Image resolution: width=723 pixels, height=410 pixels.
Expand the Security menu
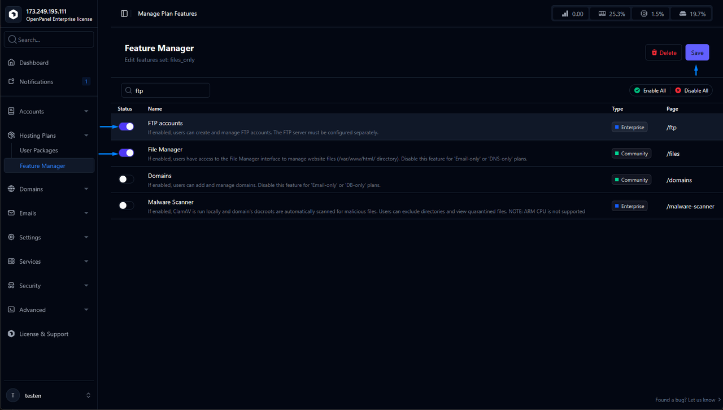tap(86, 286)
